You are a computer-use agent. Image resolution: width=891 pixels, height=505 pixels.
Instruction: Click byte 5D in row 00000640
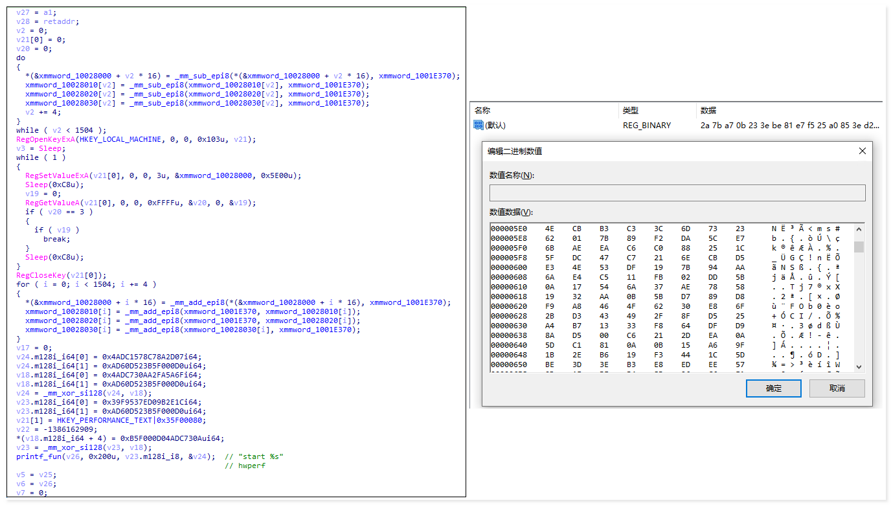tap(550, 345)
